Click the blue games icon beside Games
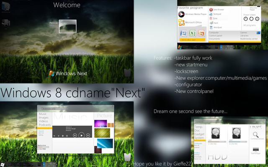268x167 pixels. tap(258, 33)
